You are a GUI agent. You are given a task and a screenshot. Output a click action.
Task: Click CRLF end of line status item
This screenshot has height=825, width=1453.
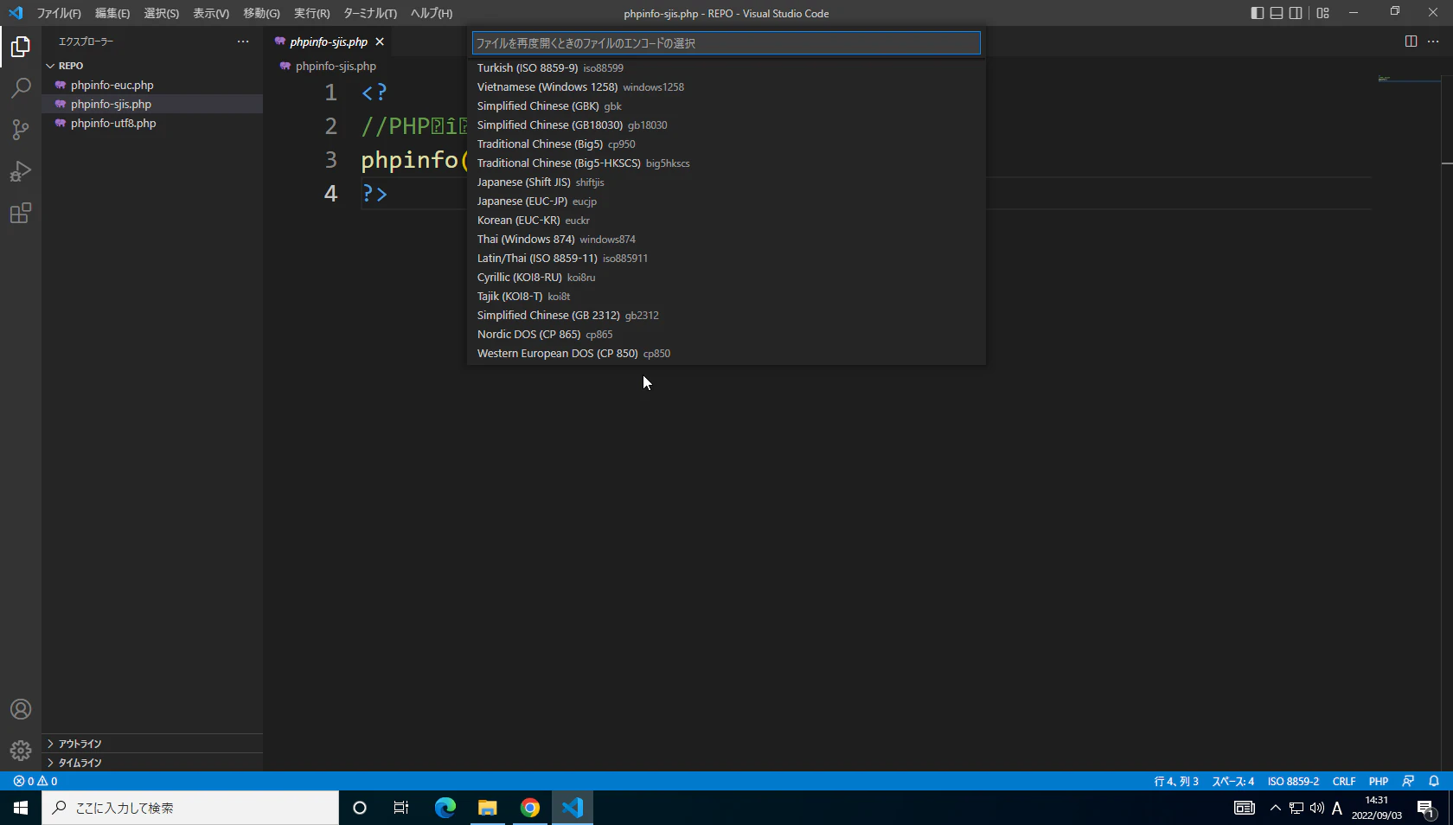click(x=1344, y=781)
